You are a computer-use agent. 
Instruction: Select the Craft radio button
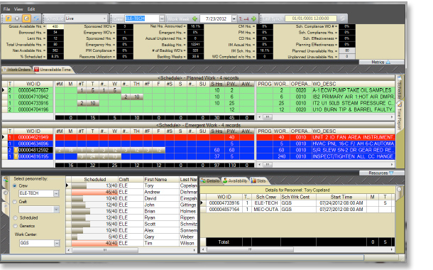(x=15, y=202)
